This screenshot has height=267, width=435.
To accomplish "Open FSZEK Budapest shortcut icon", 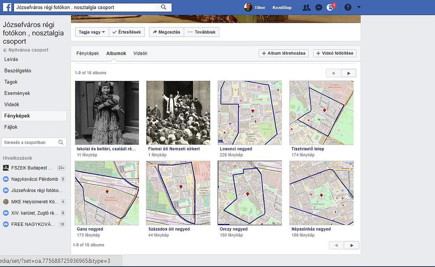I will (x=6, y=168).
